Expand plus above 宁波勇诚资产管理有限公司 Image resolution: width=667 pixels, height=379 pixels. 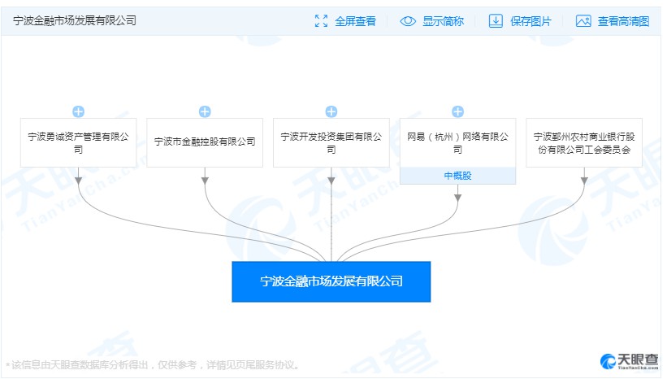coord(78,111)
